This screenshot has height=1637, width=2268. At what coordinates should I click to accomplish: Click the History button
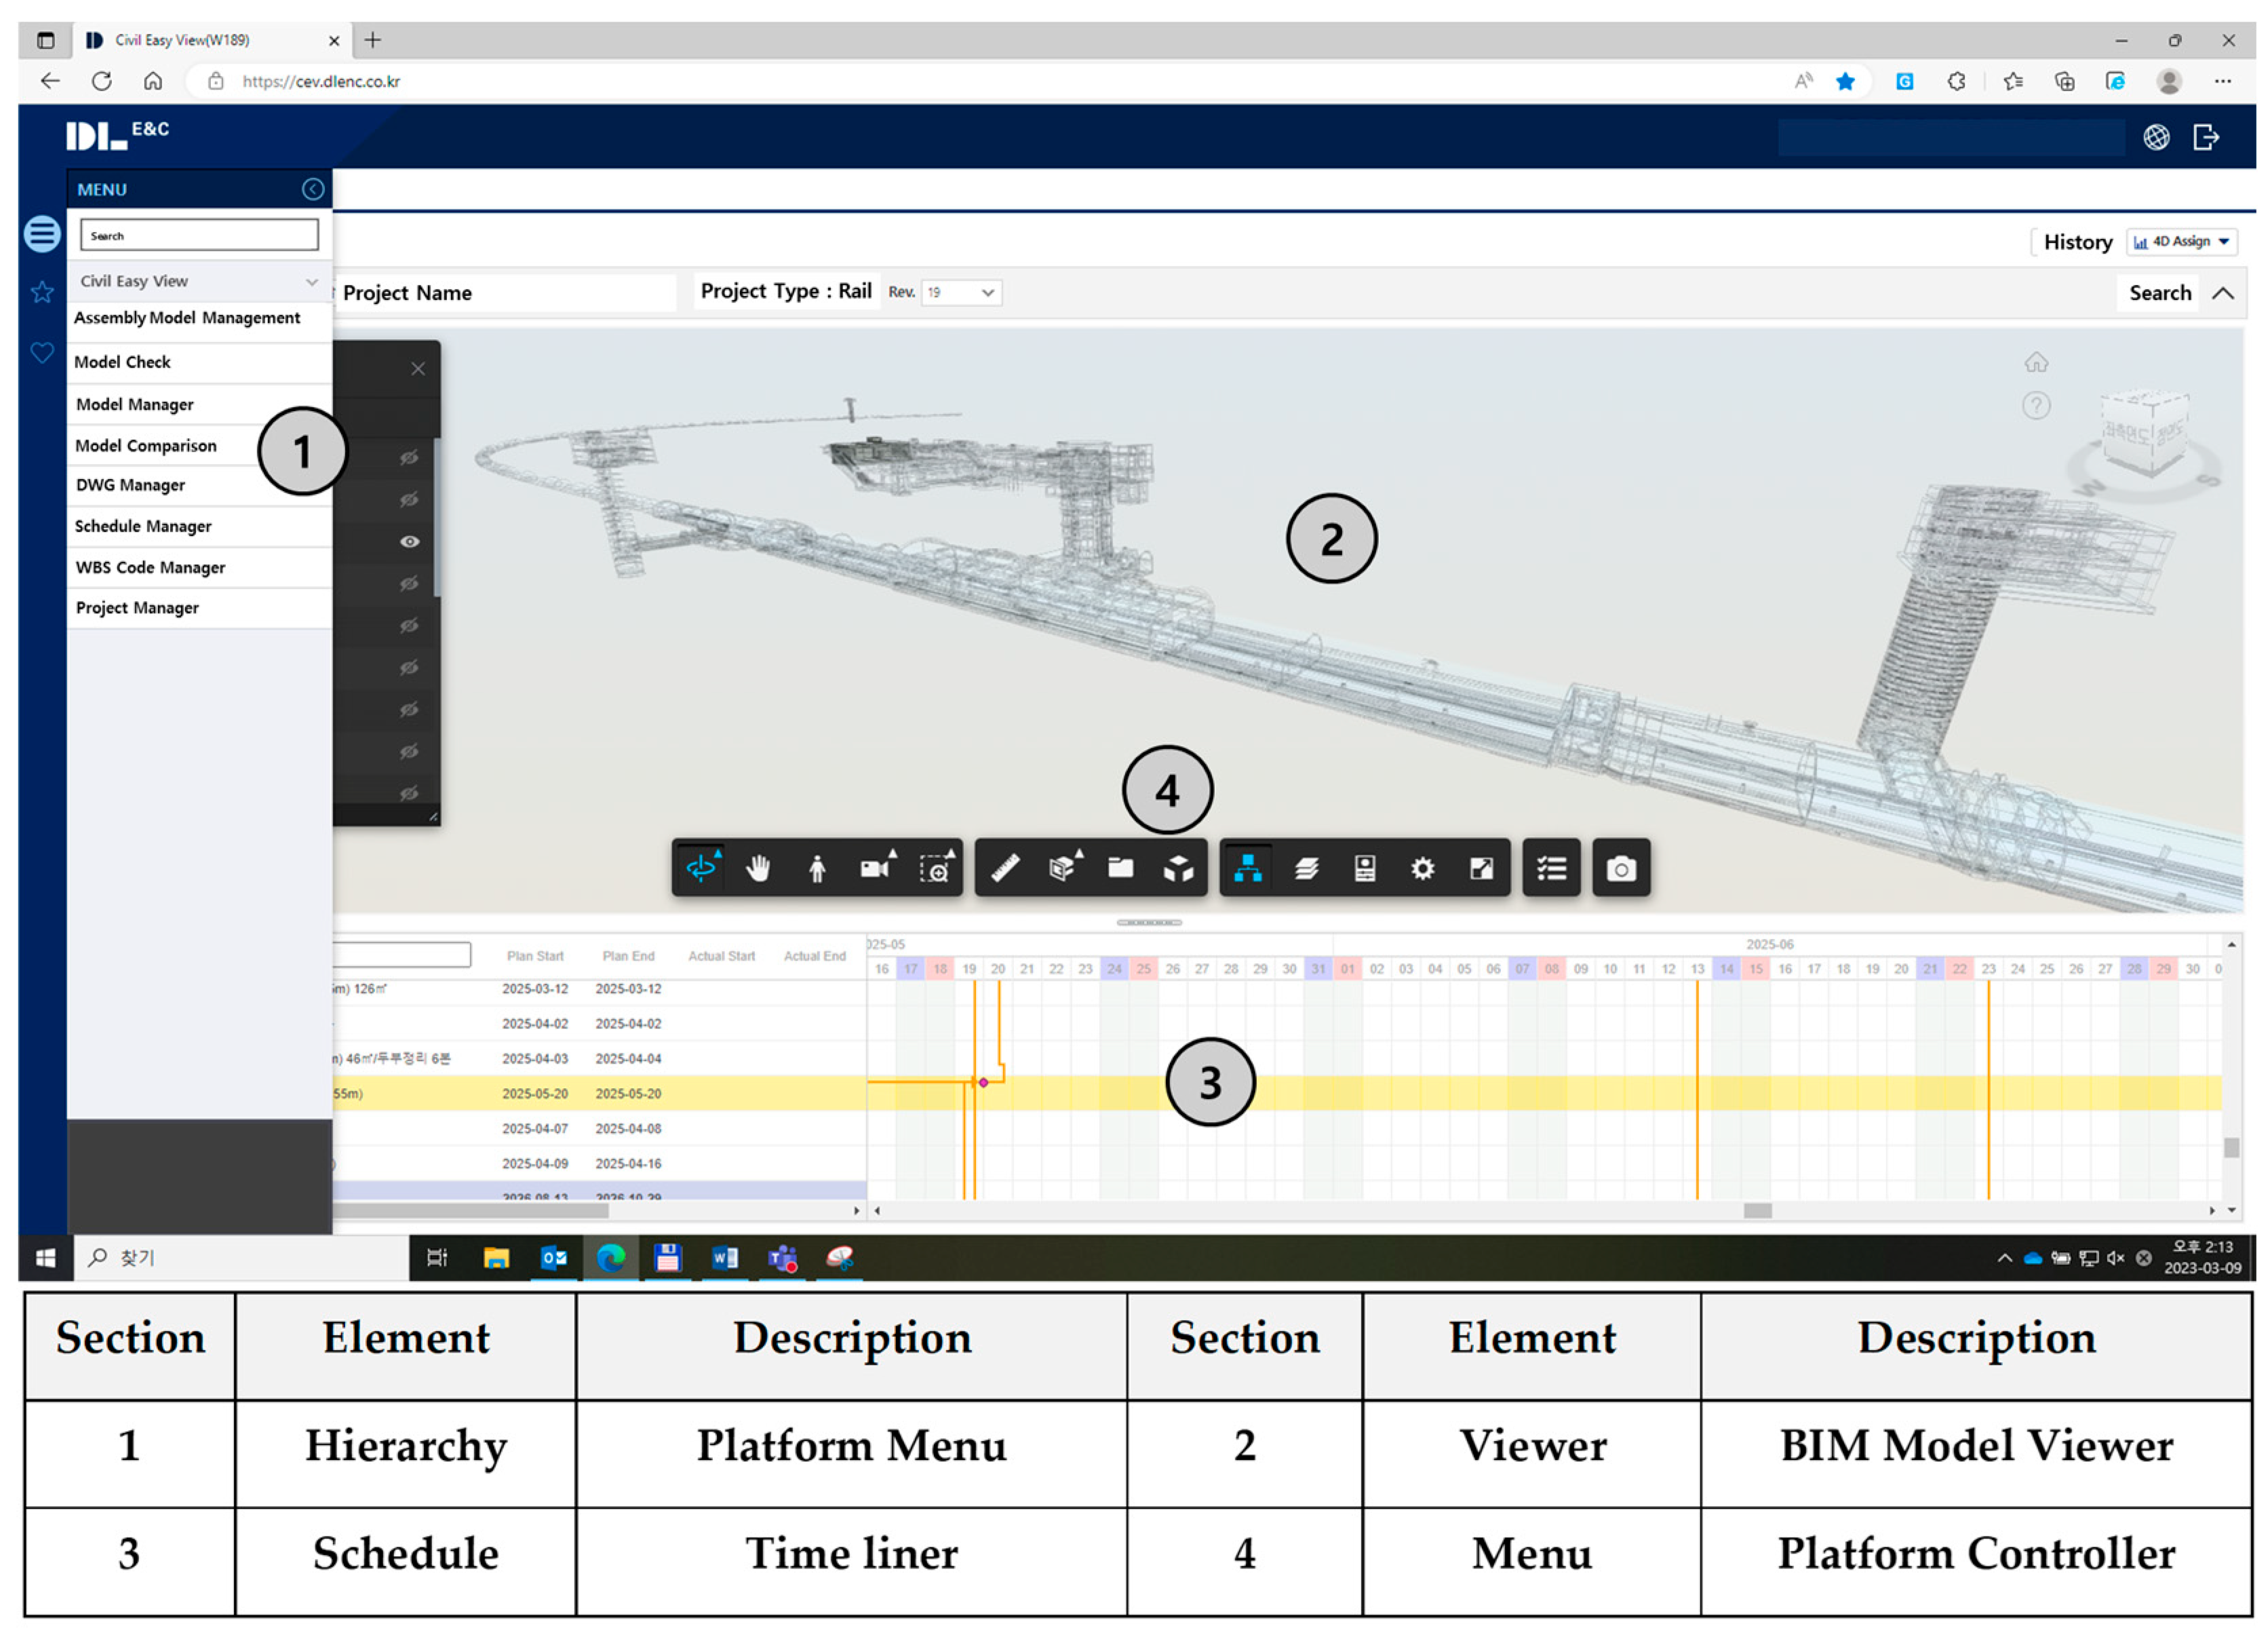click(x=2077, y=242)
